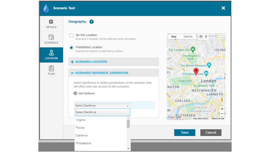
Task: Click the Add Geofence plus icon
Action: [75, 93]
